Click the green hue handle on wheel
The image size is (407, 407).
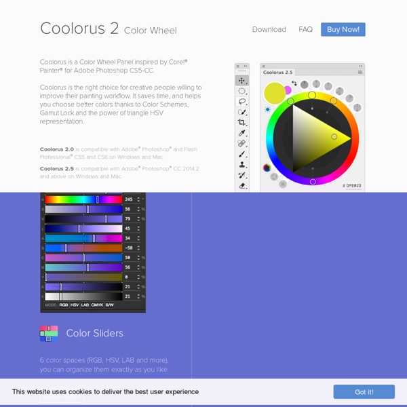click(x=290, y=101)
